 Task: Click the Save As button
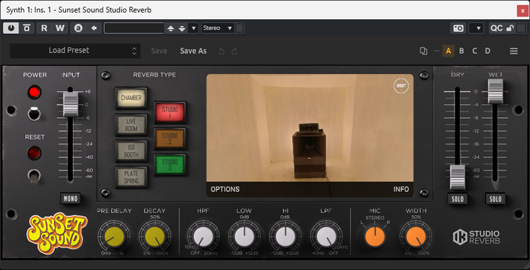click(193, 51)
